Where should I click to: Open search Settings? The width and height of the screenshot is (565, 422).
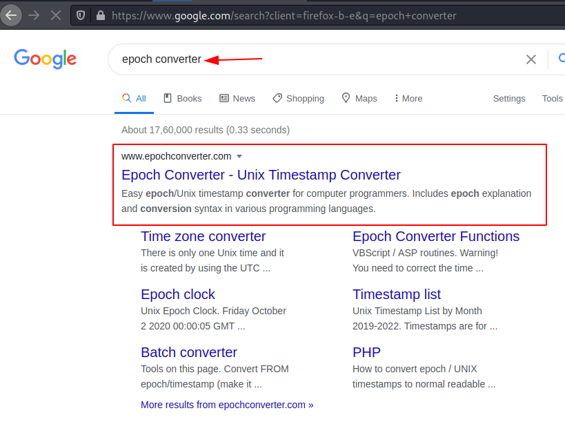[509, 99]
